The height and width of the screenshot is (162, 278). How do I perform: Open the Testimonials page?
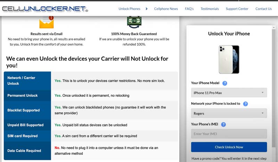[210, 9]
